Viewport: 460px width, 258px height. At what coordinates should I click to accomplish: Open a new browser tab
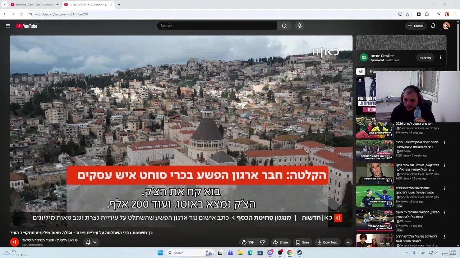point(119,5)
